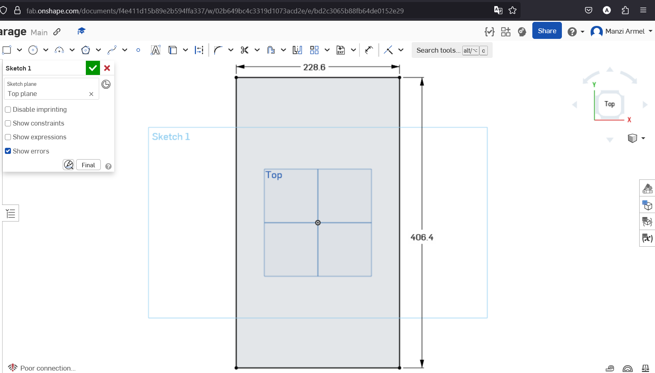This screenshot has width=655, height=373.
Task: Expand the pattern tool dropdown
Action: [x=327, y=50]
